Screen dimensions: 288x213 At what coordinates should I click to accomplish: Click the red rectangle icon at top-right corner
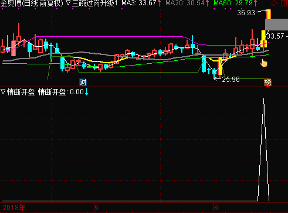[x=284, y=3]
